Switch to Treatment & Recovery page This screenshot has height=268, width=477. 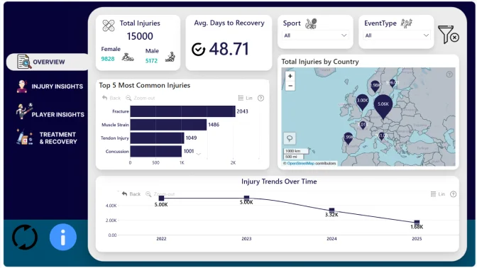pyautogui.click(x=47, y=138)
